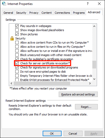Confirm changes with the OK button

(52, 134)
